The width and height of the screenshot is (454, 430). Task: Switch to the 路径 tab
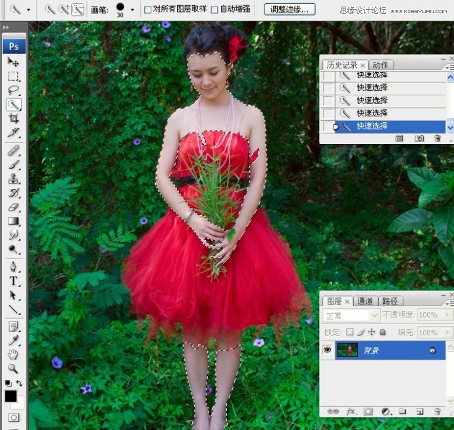tap(390, 301)
